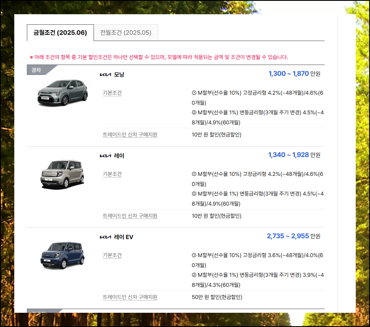Open 기본조건 link under 모닝

[x=112, y=93]
